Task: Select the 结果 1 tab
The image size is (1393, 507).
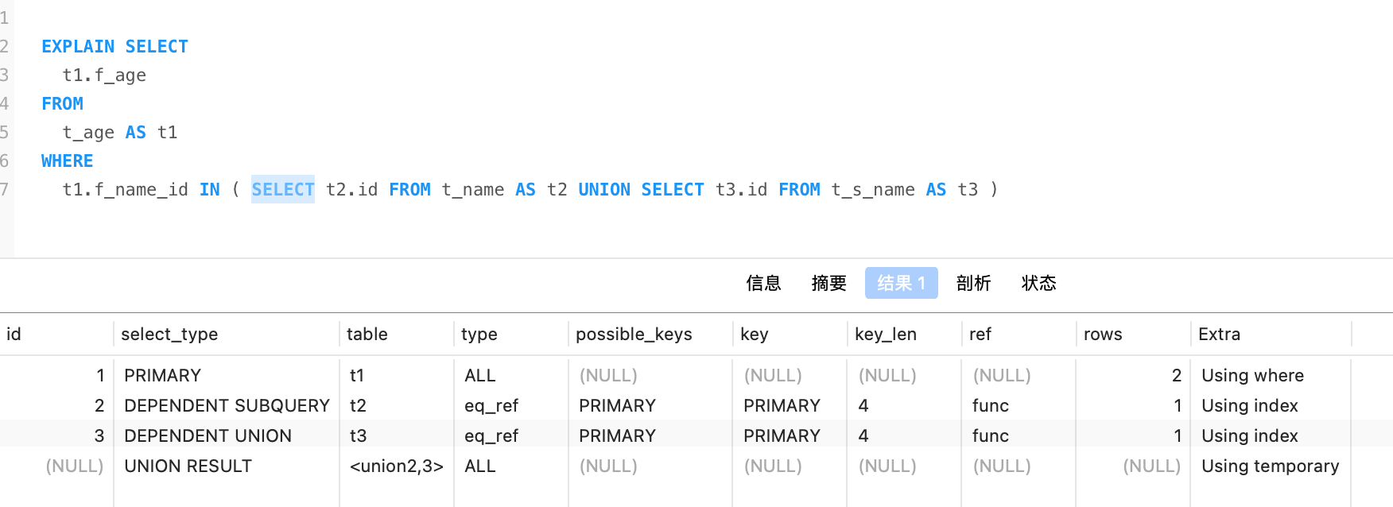Action: click(901, 283)
